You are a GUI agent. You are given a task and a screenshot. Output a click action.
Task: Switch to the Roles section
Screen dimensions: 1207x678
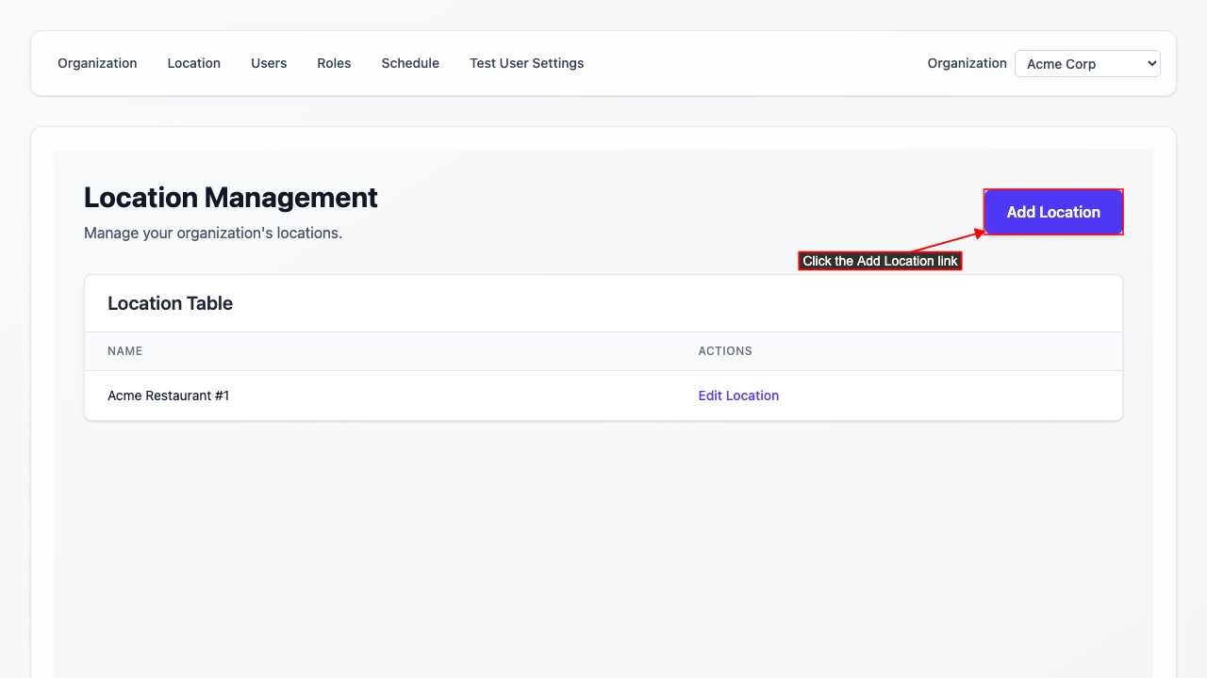click(x=334, y=63)
